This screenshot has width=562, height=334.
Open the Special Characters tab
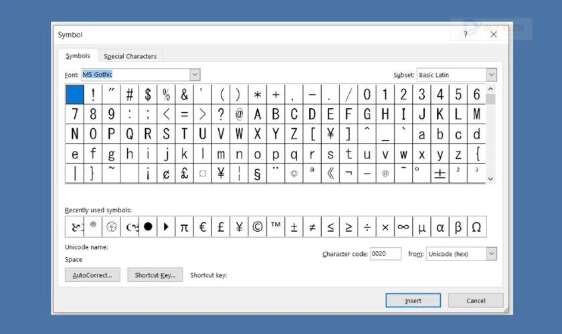[130, 56]
